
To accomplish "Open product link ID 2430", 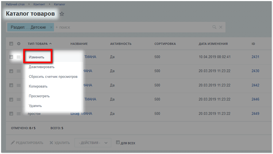I will (x=255, y=71).
